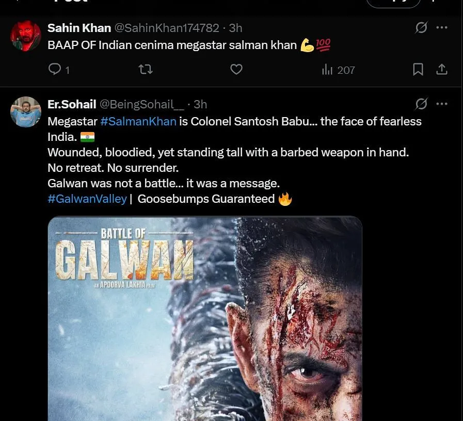The width and height of the screenshot is (463, 421).
Task: Open the 3h timestamp on Er.Sohail's post
Action: pos(200,105)
